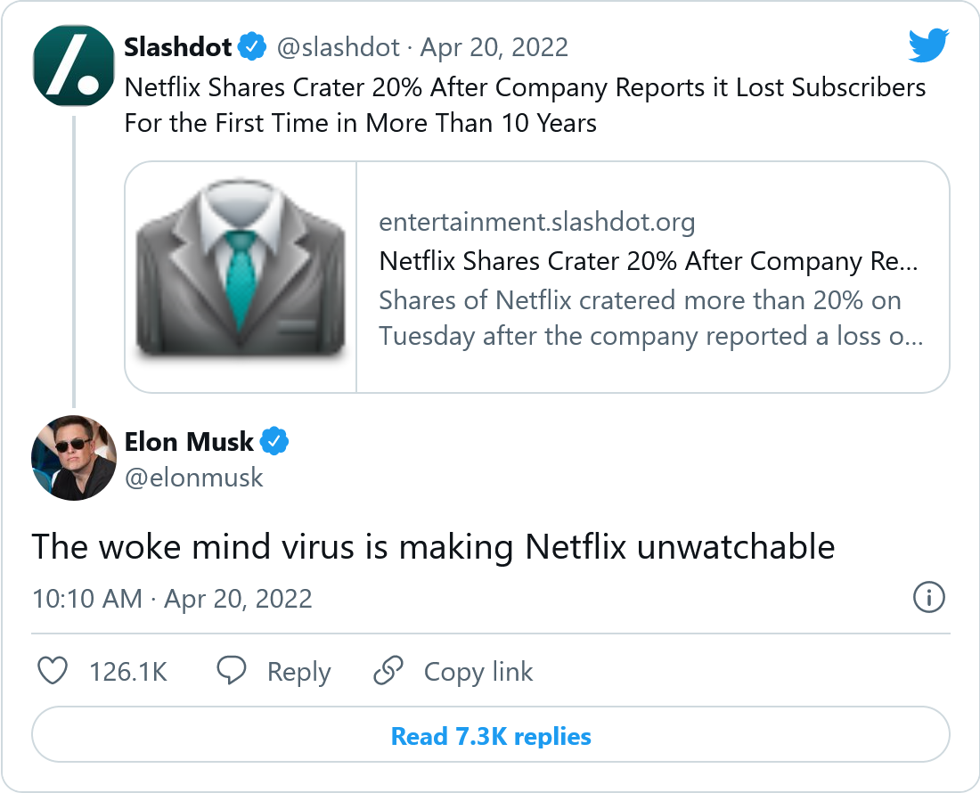Click Slashdot's blue verified badge
Screen dimensions: 980x793
click(x=253, y=47)
